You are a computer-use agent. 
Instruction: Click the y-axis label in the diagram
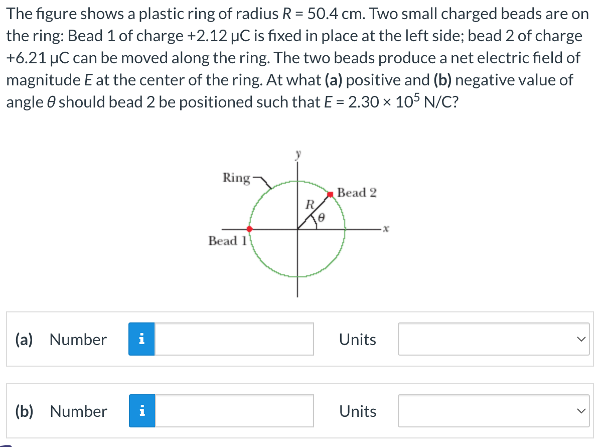pyautogui.click(x=298, y=155)
